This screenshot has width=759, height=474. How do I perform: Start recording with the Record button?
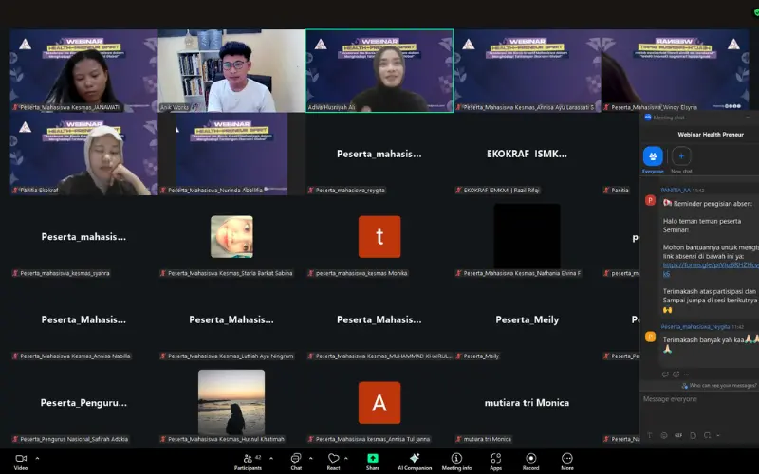[530, 459]
